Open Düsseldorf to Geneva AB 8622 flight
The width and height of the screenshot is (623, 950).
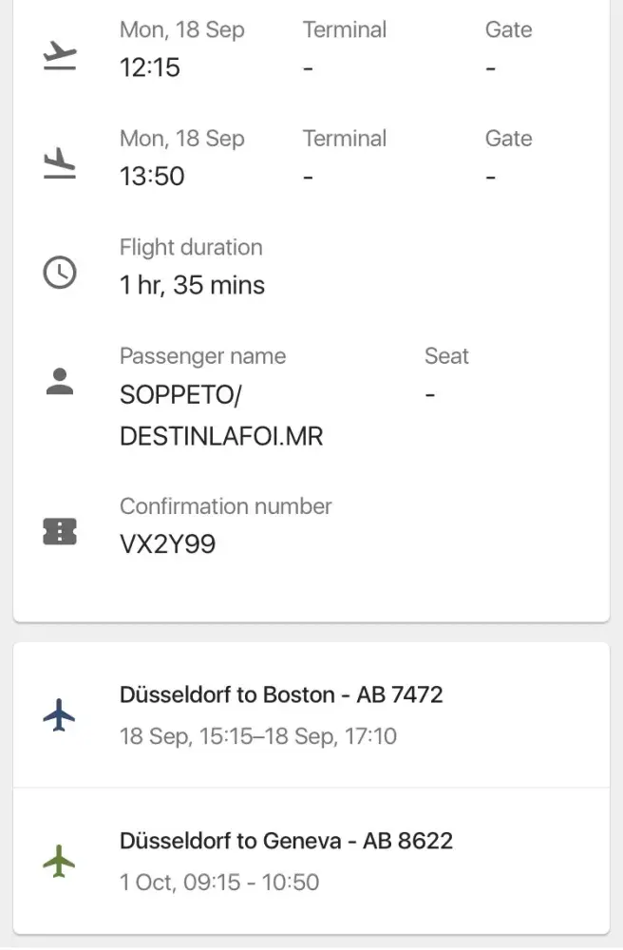(x=286, y=841)
